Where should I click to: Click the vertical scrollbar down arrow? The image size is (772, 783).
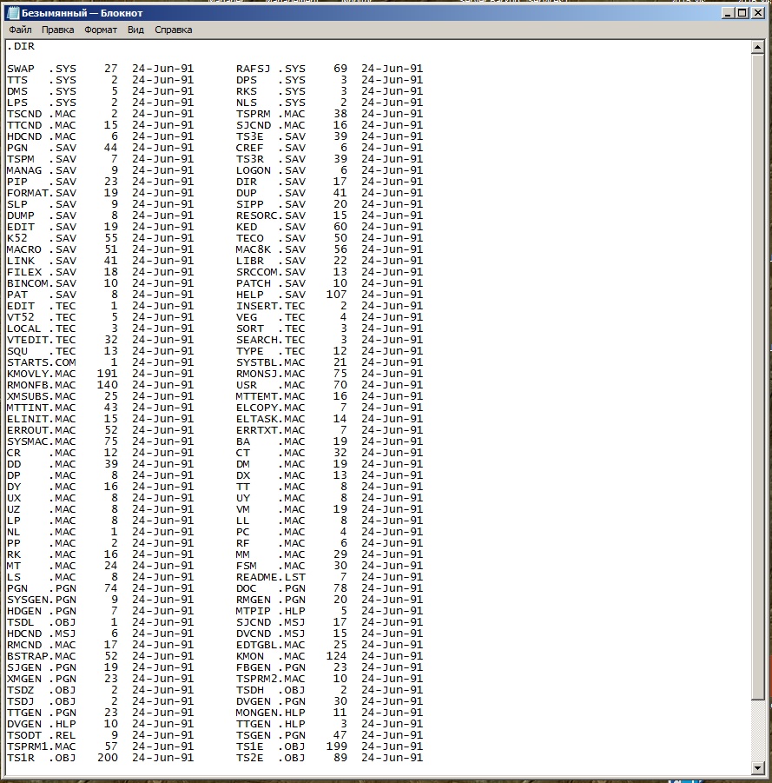tap(757, 768)
